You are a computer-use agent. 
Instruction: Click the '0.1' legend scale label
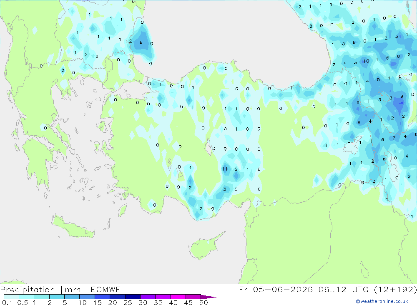(x=7, y=303)
